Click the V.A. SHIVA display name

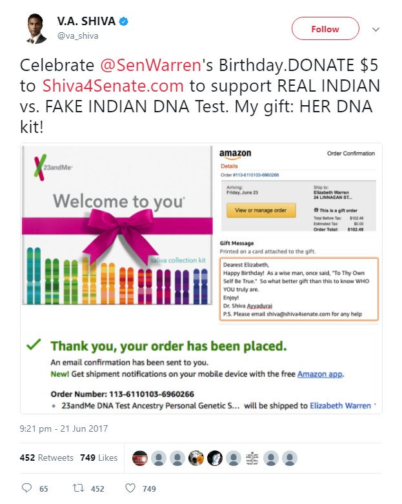[x=86, y=21]
